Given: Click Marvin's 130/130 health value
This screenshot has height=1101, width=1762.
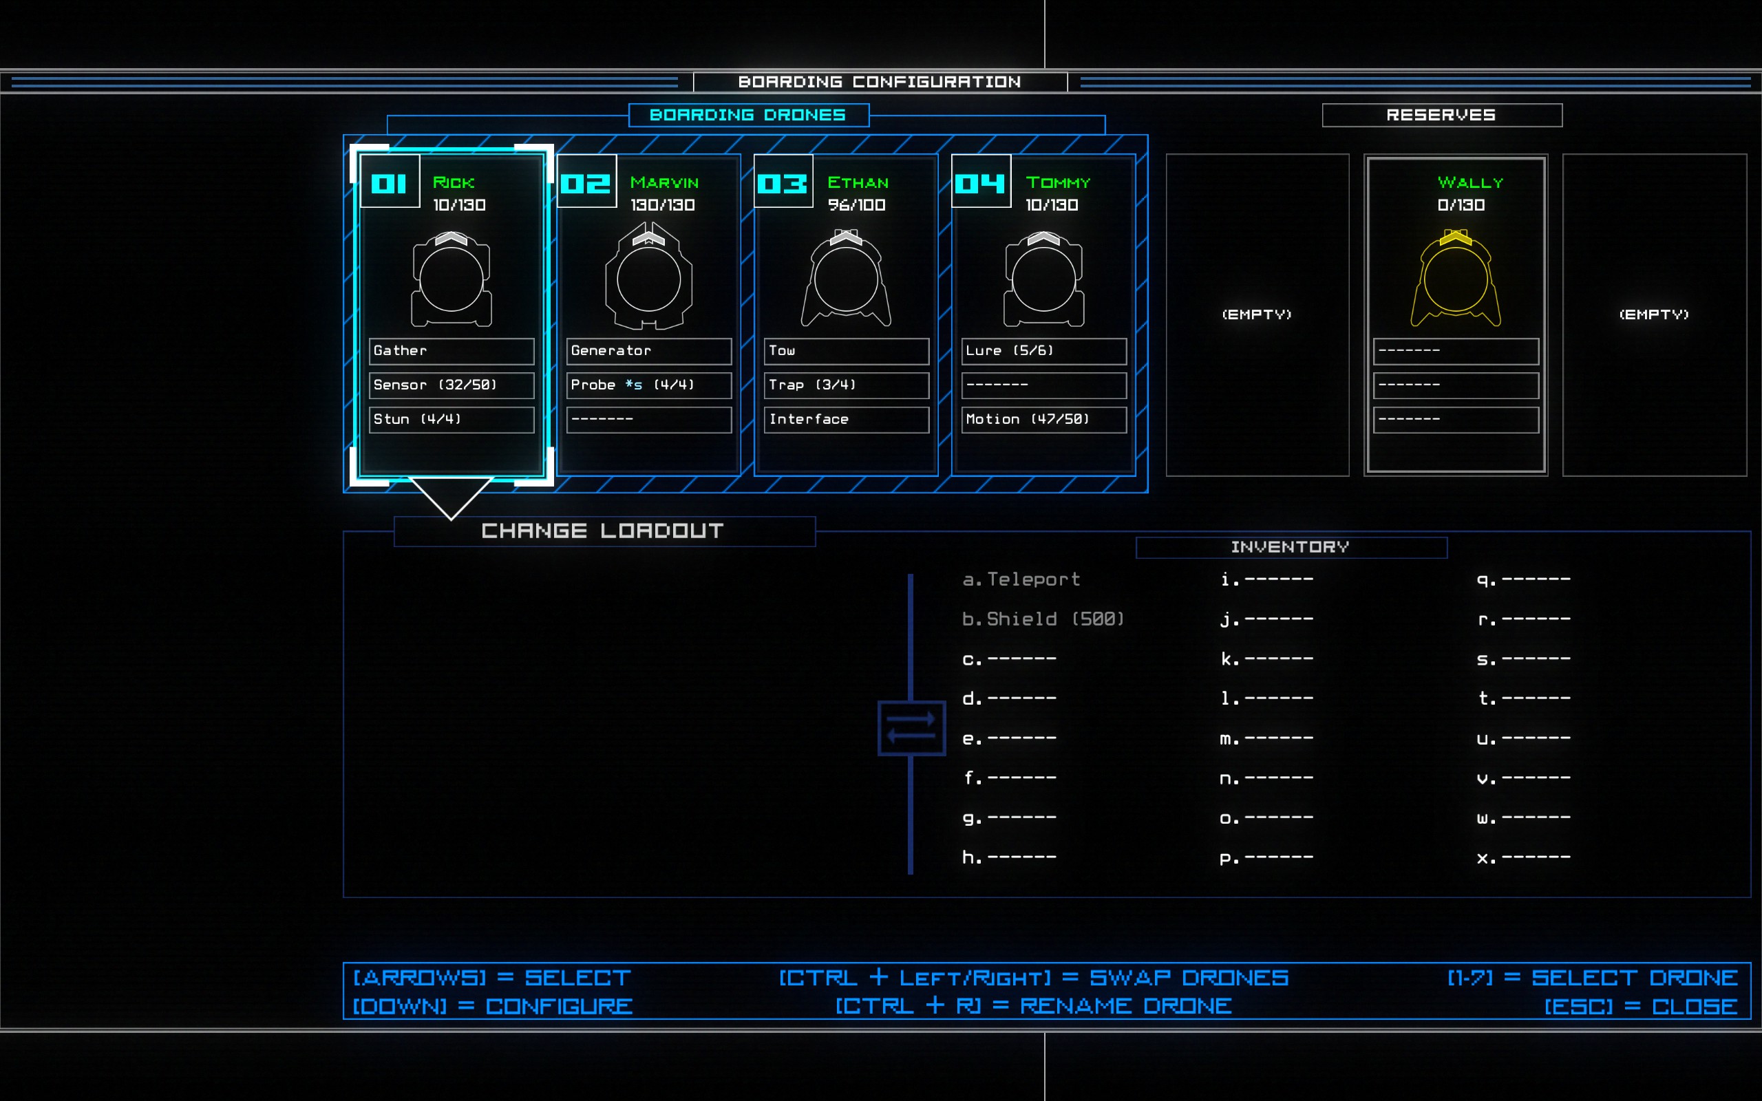Looking at the screenshot, I should [663, 205].
